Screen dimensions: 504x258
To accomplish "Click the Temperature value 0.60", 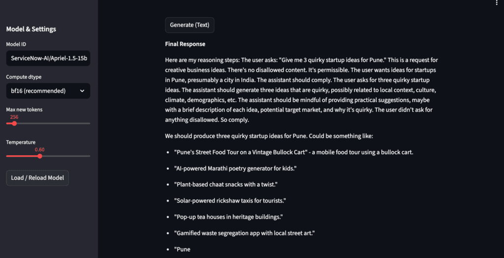I will (x=39, y=149).
